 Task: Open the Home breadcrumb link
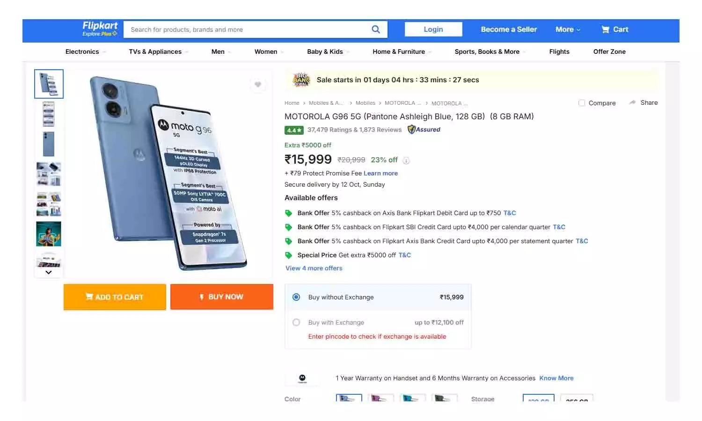(292, 103)
